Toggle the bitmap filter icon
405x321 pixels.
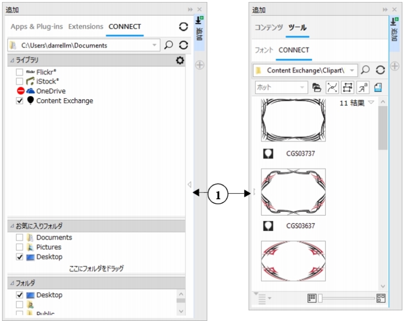(x=347, y=87)
